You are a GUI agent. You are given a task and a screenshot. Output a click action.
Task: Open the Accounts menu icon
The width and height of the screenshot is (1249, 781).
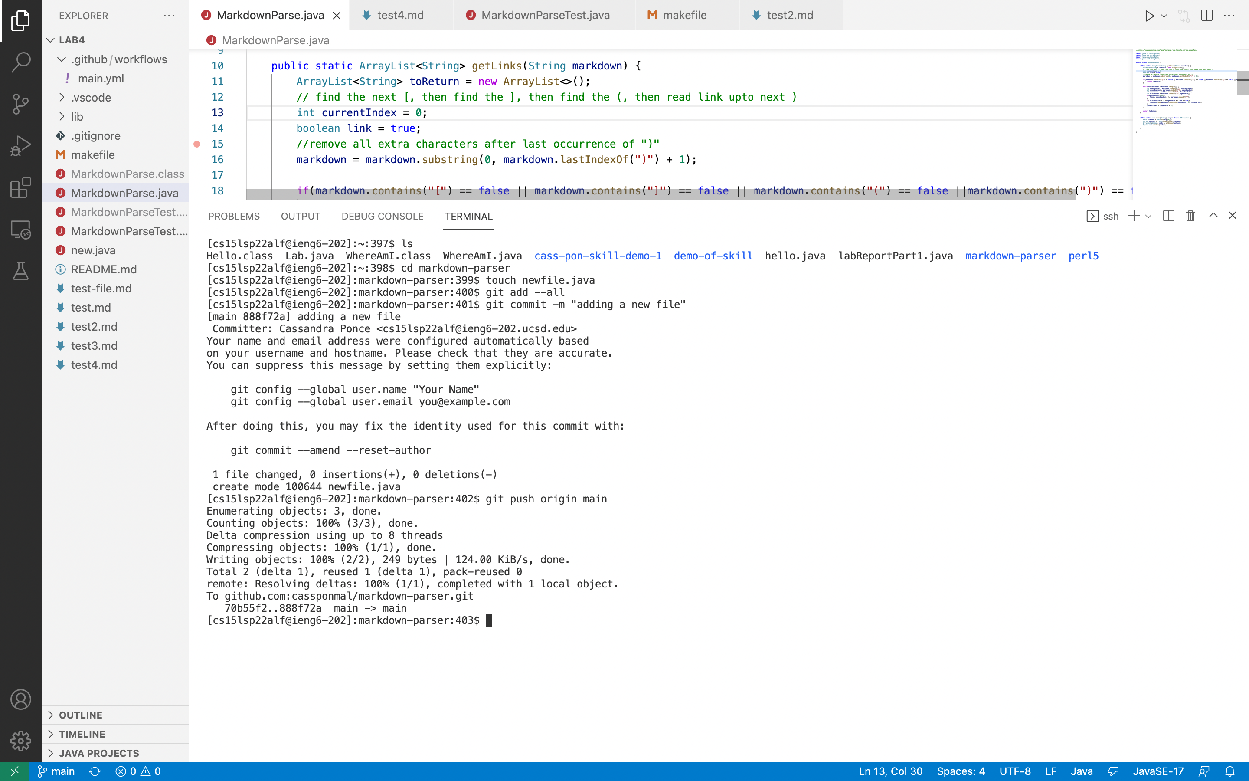click(21, 699)
